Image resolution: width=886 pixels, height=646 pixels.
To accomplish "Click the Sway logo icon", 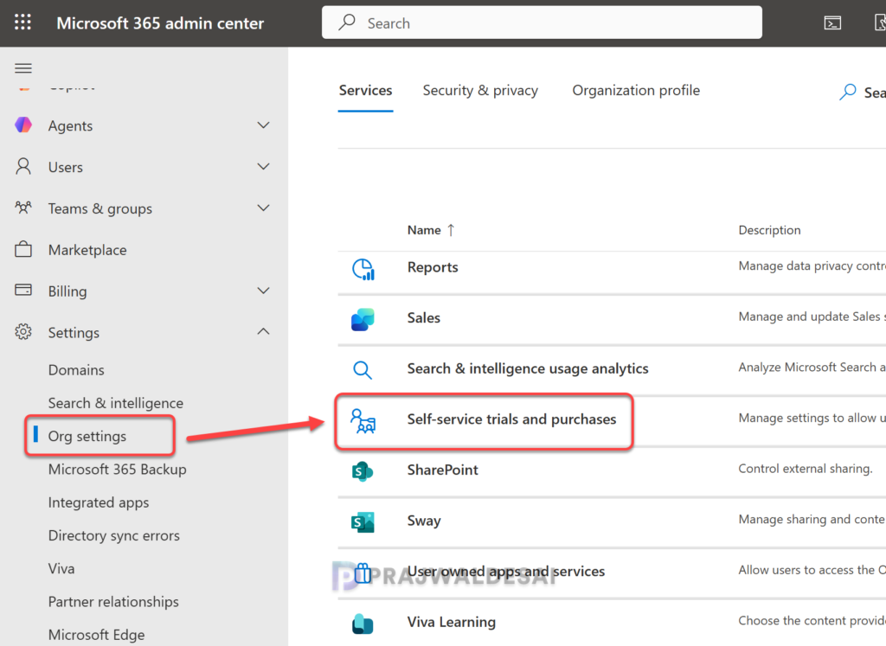I will click(363, 521).
